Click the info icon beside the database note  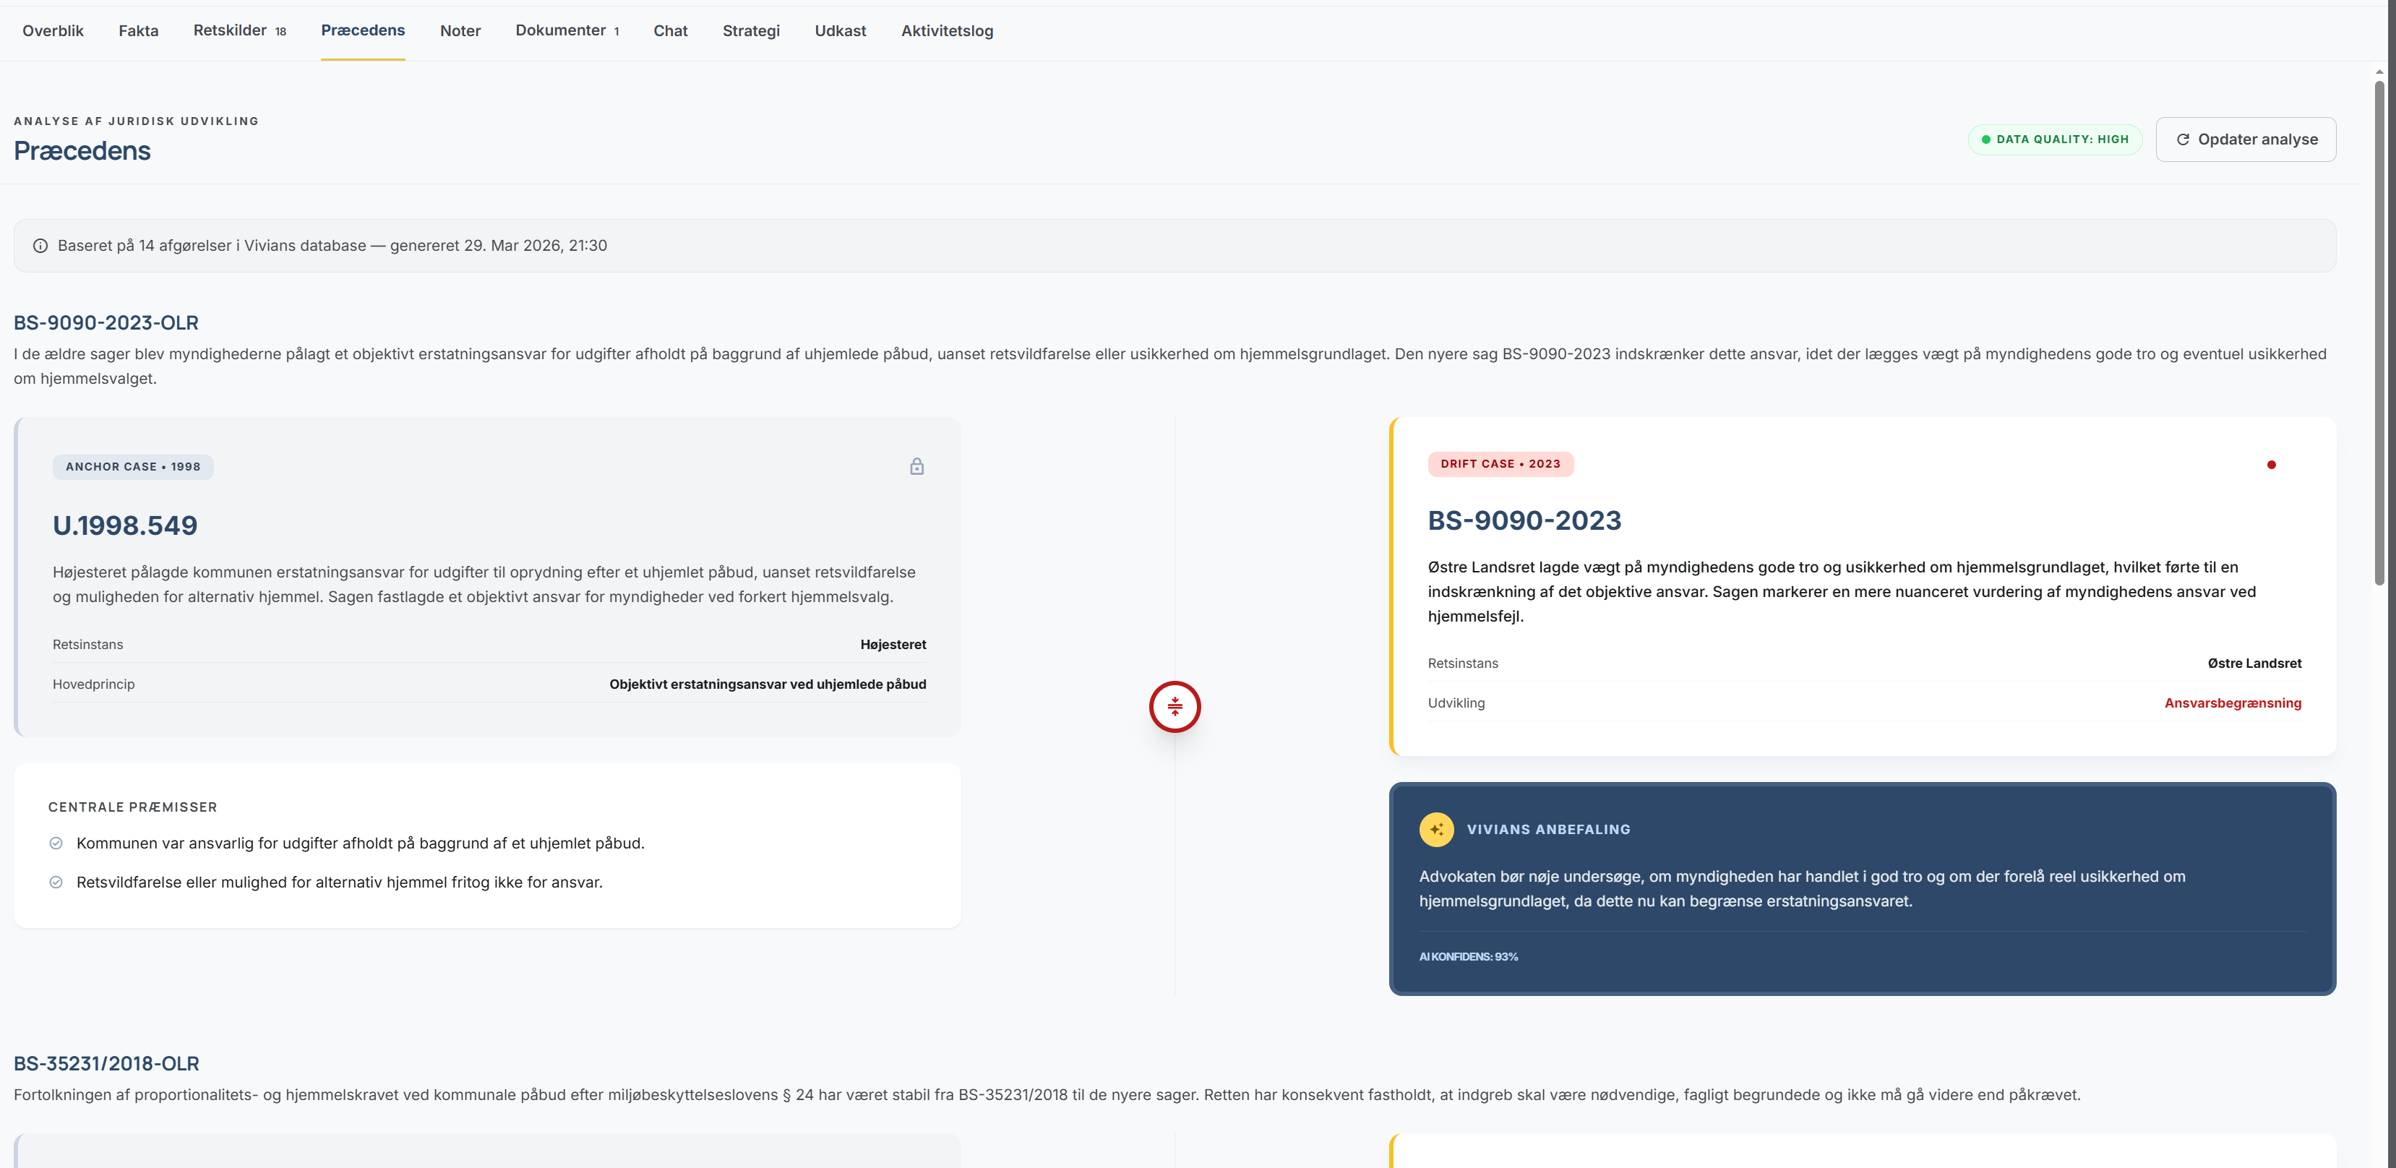(40, 246)
